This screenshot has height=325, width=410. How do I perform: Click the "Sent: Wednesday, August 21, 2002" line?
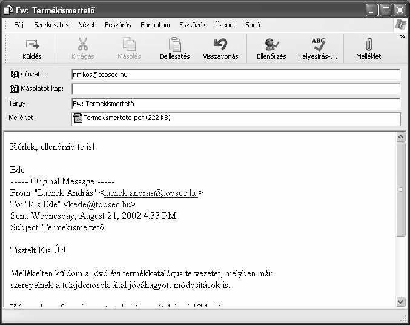click(93, 216)
